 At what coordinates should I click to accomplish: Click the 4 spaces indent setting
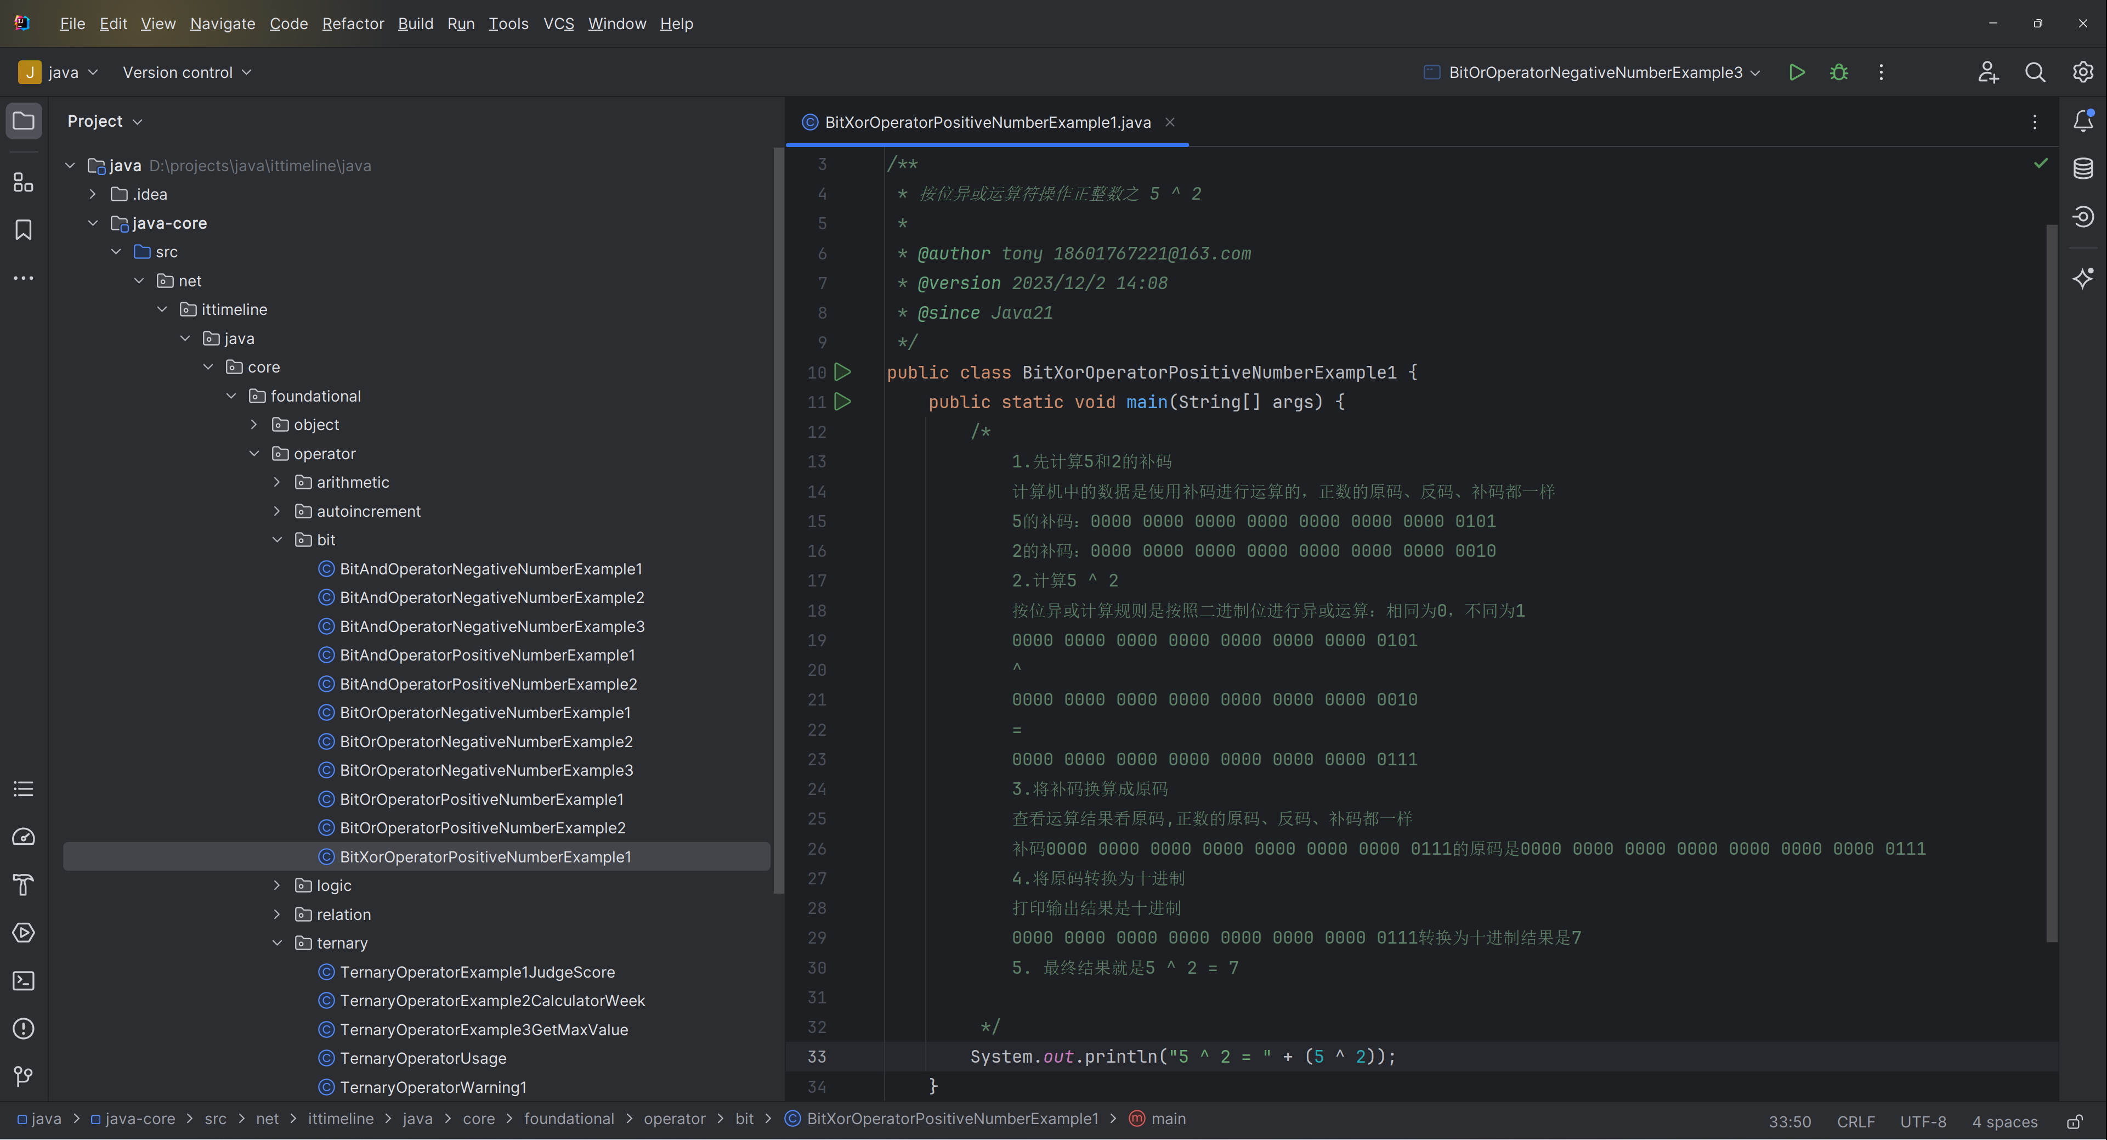2004,1121
